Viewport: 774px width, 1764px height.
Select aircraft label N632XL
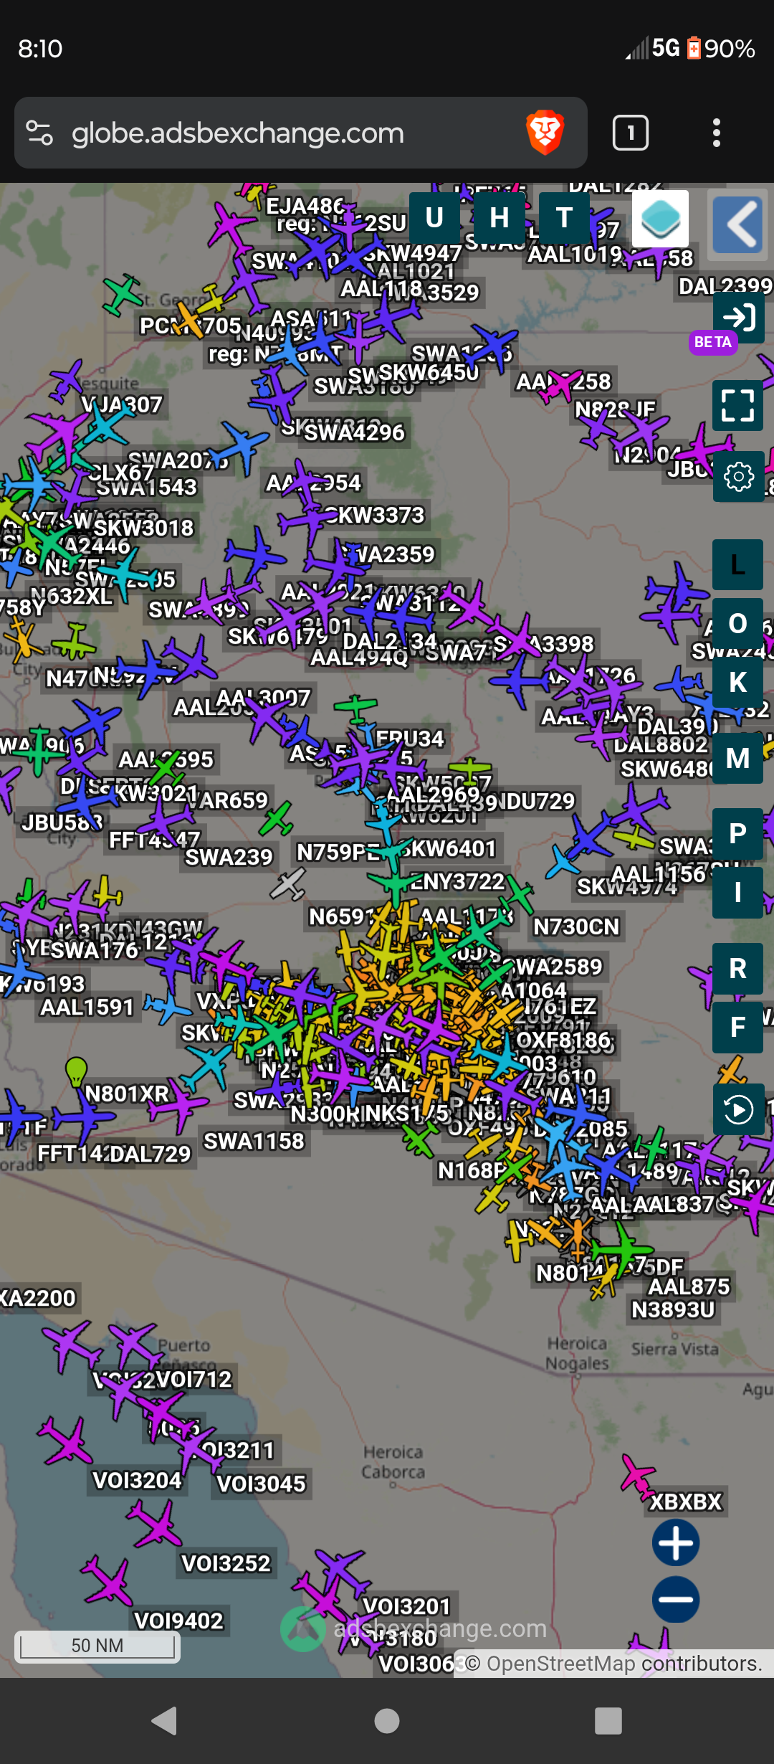pyautogui.click(x=72, y=596)
